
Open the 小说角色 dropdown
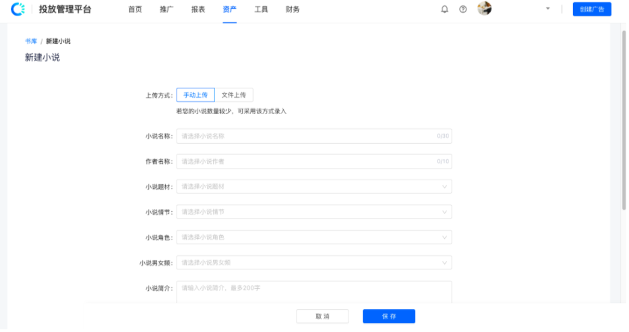[314, 238]
